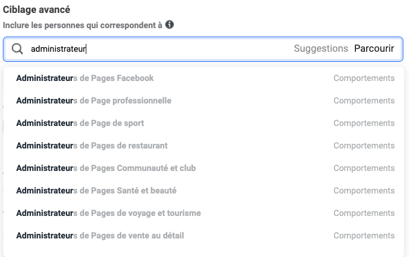Image resolution: width=409 pixels, height=257 pixels.
Task: Click Comportements label on Page de sport row
Action: pos(364,123)
